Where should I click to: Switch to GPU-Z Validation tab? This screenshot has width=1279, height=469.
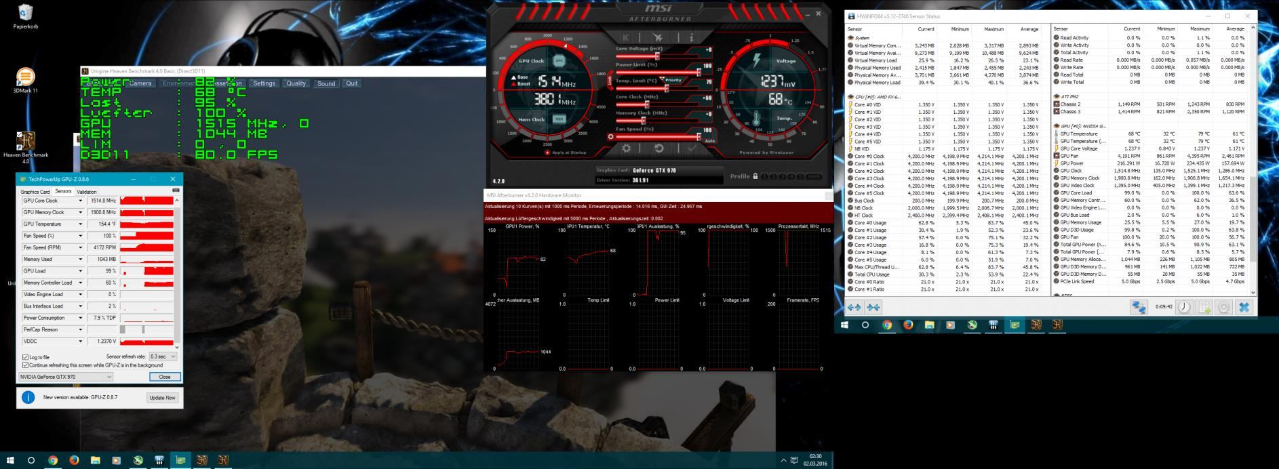click(x=87, y=192)
